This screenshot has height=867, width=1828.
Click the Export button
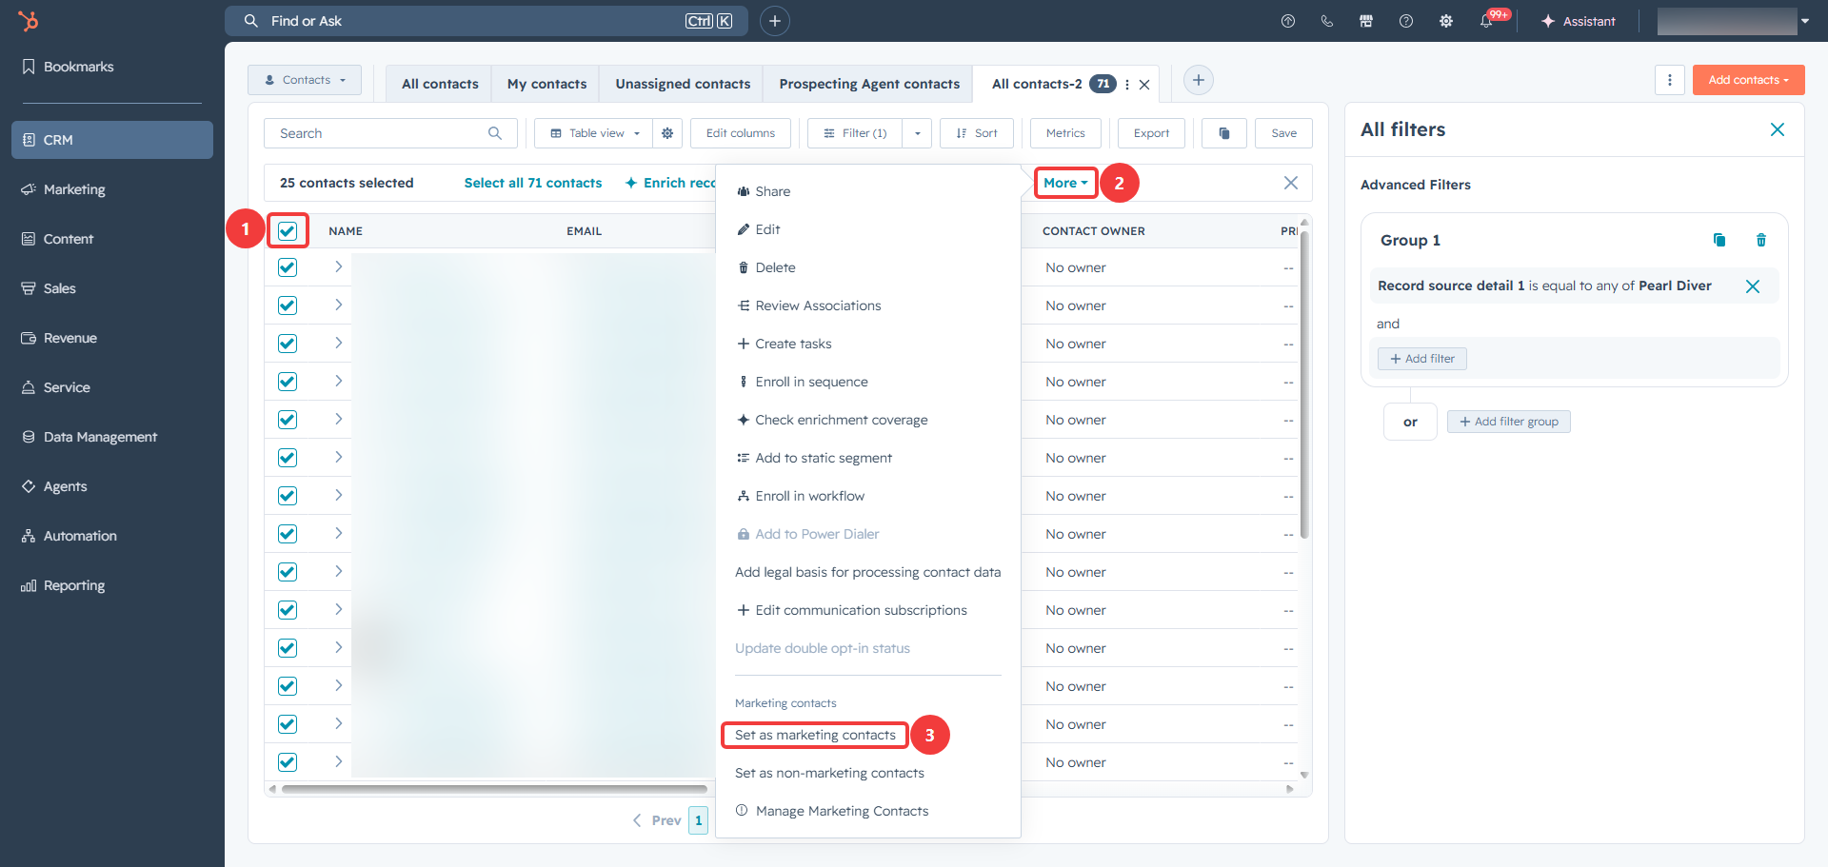pos(1151,133)
